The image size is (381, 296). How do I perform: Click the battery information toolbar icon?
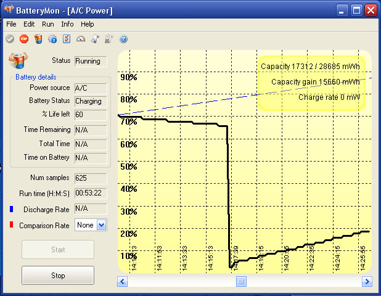tap(38, 39)
